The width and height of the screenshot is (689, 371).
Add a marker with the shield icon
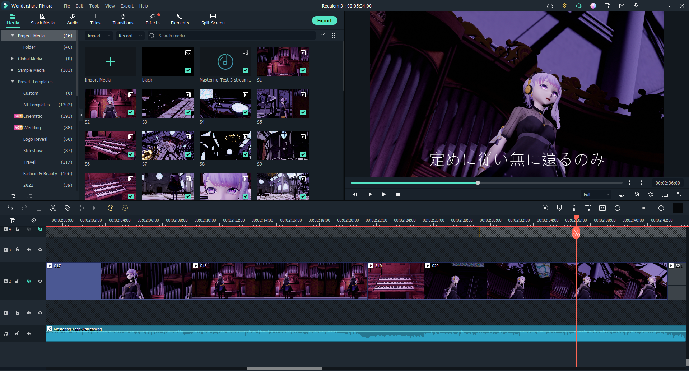coord(559,208)
